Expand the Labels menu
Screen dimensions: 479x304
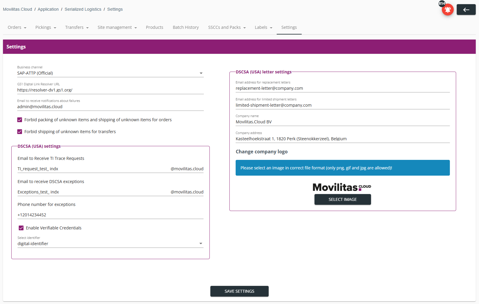tap(264, 27)
